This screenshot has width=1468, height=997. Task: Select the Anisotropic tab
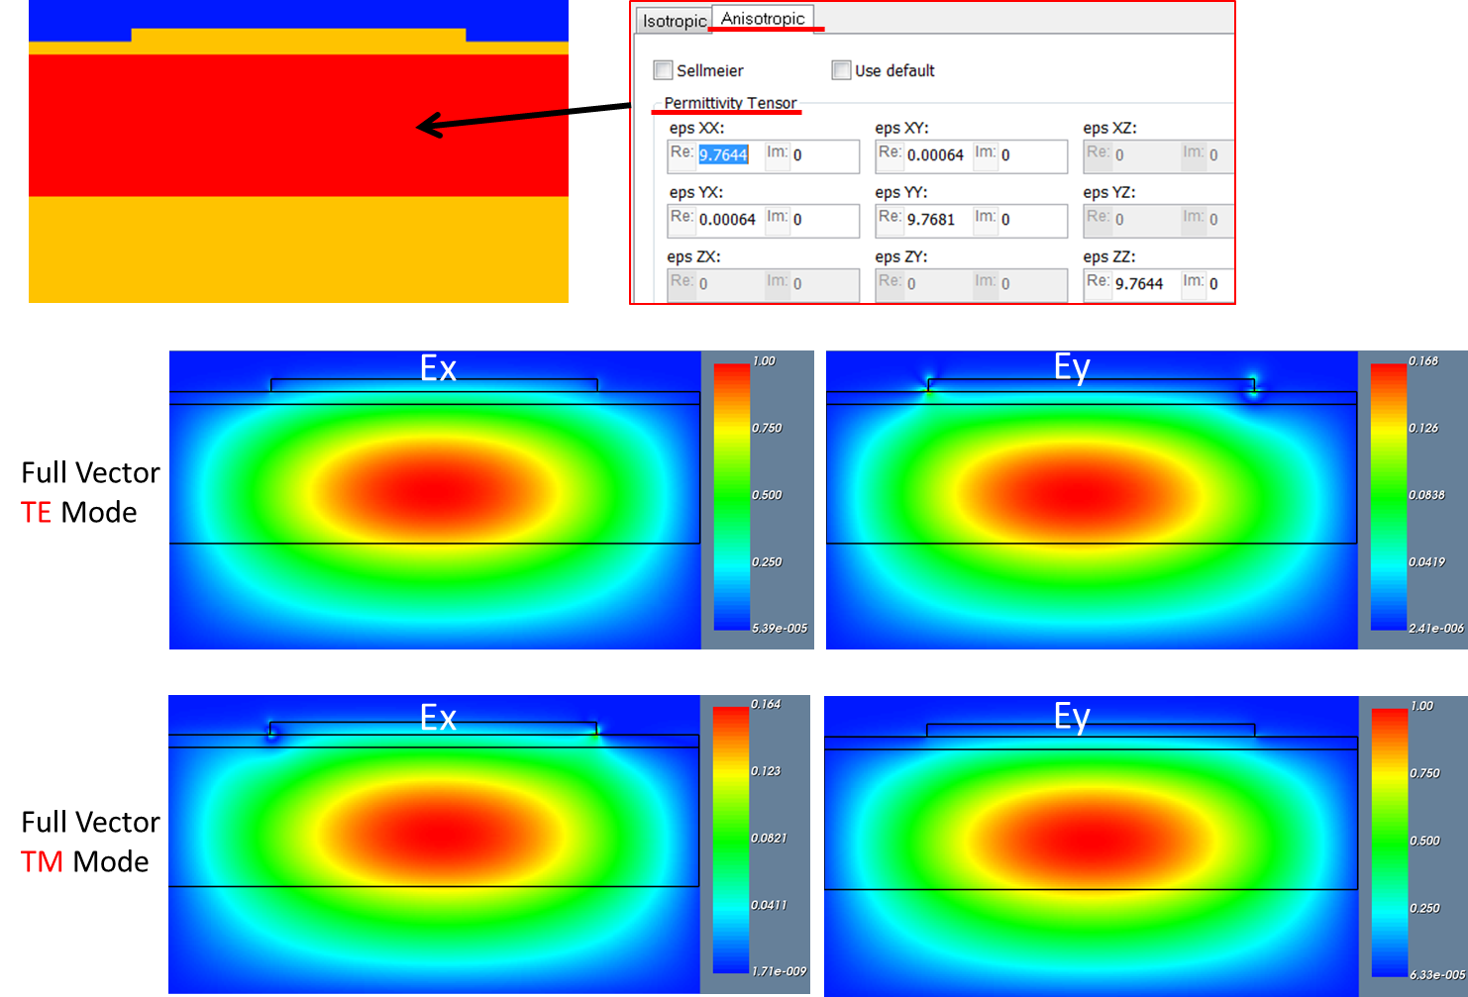(x=762, y=19)
